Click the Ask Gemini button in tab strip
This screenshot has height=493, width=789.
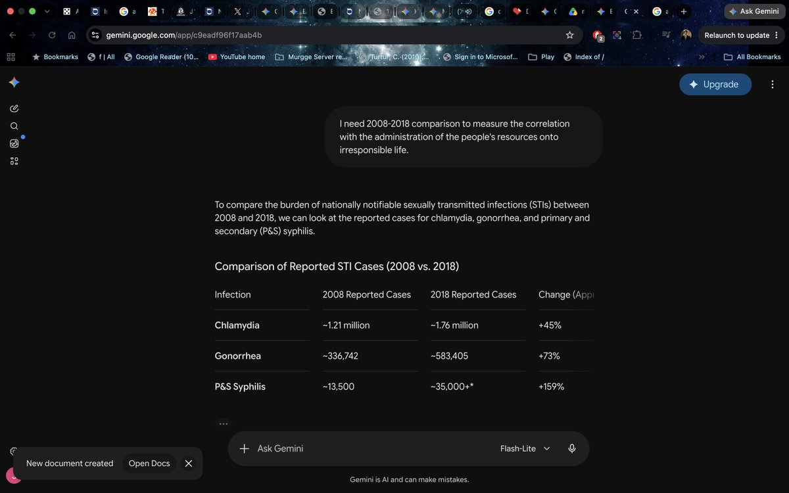pyautogui.click(x=753, y=11)
